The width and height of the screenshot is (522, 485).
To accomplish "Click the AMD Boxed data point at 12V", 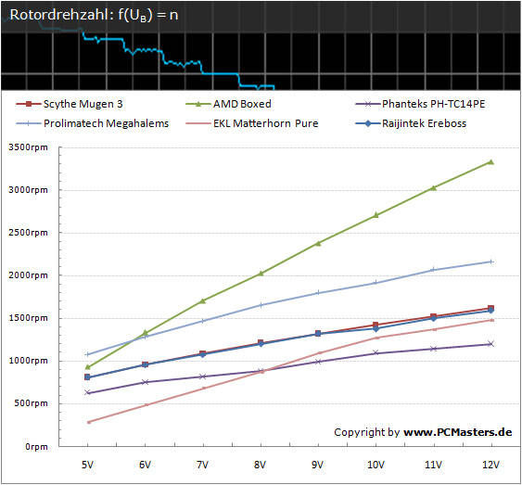I will point(490,162).
